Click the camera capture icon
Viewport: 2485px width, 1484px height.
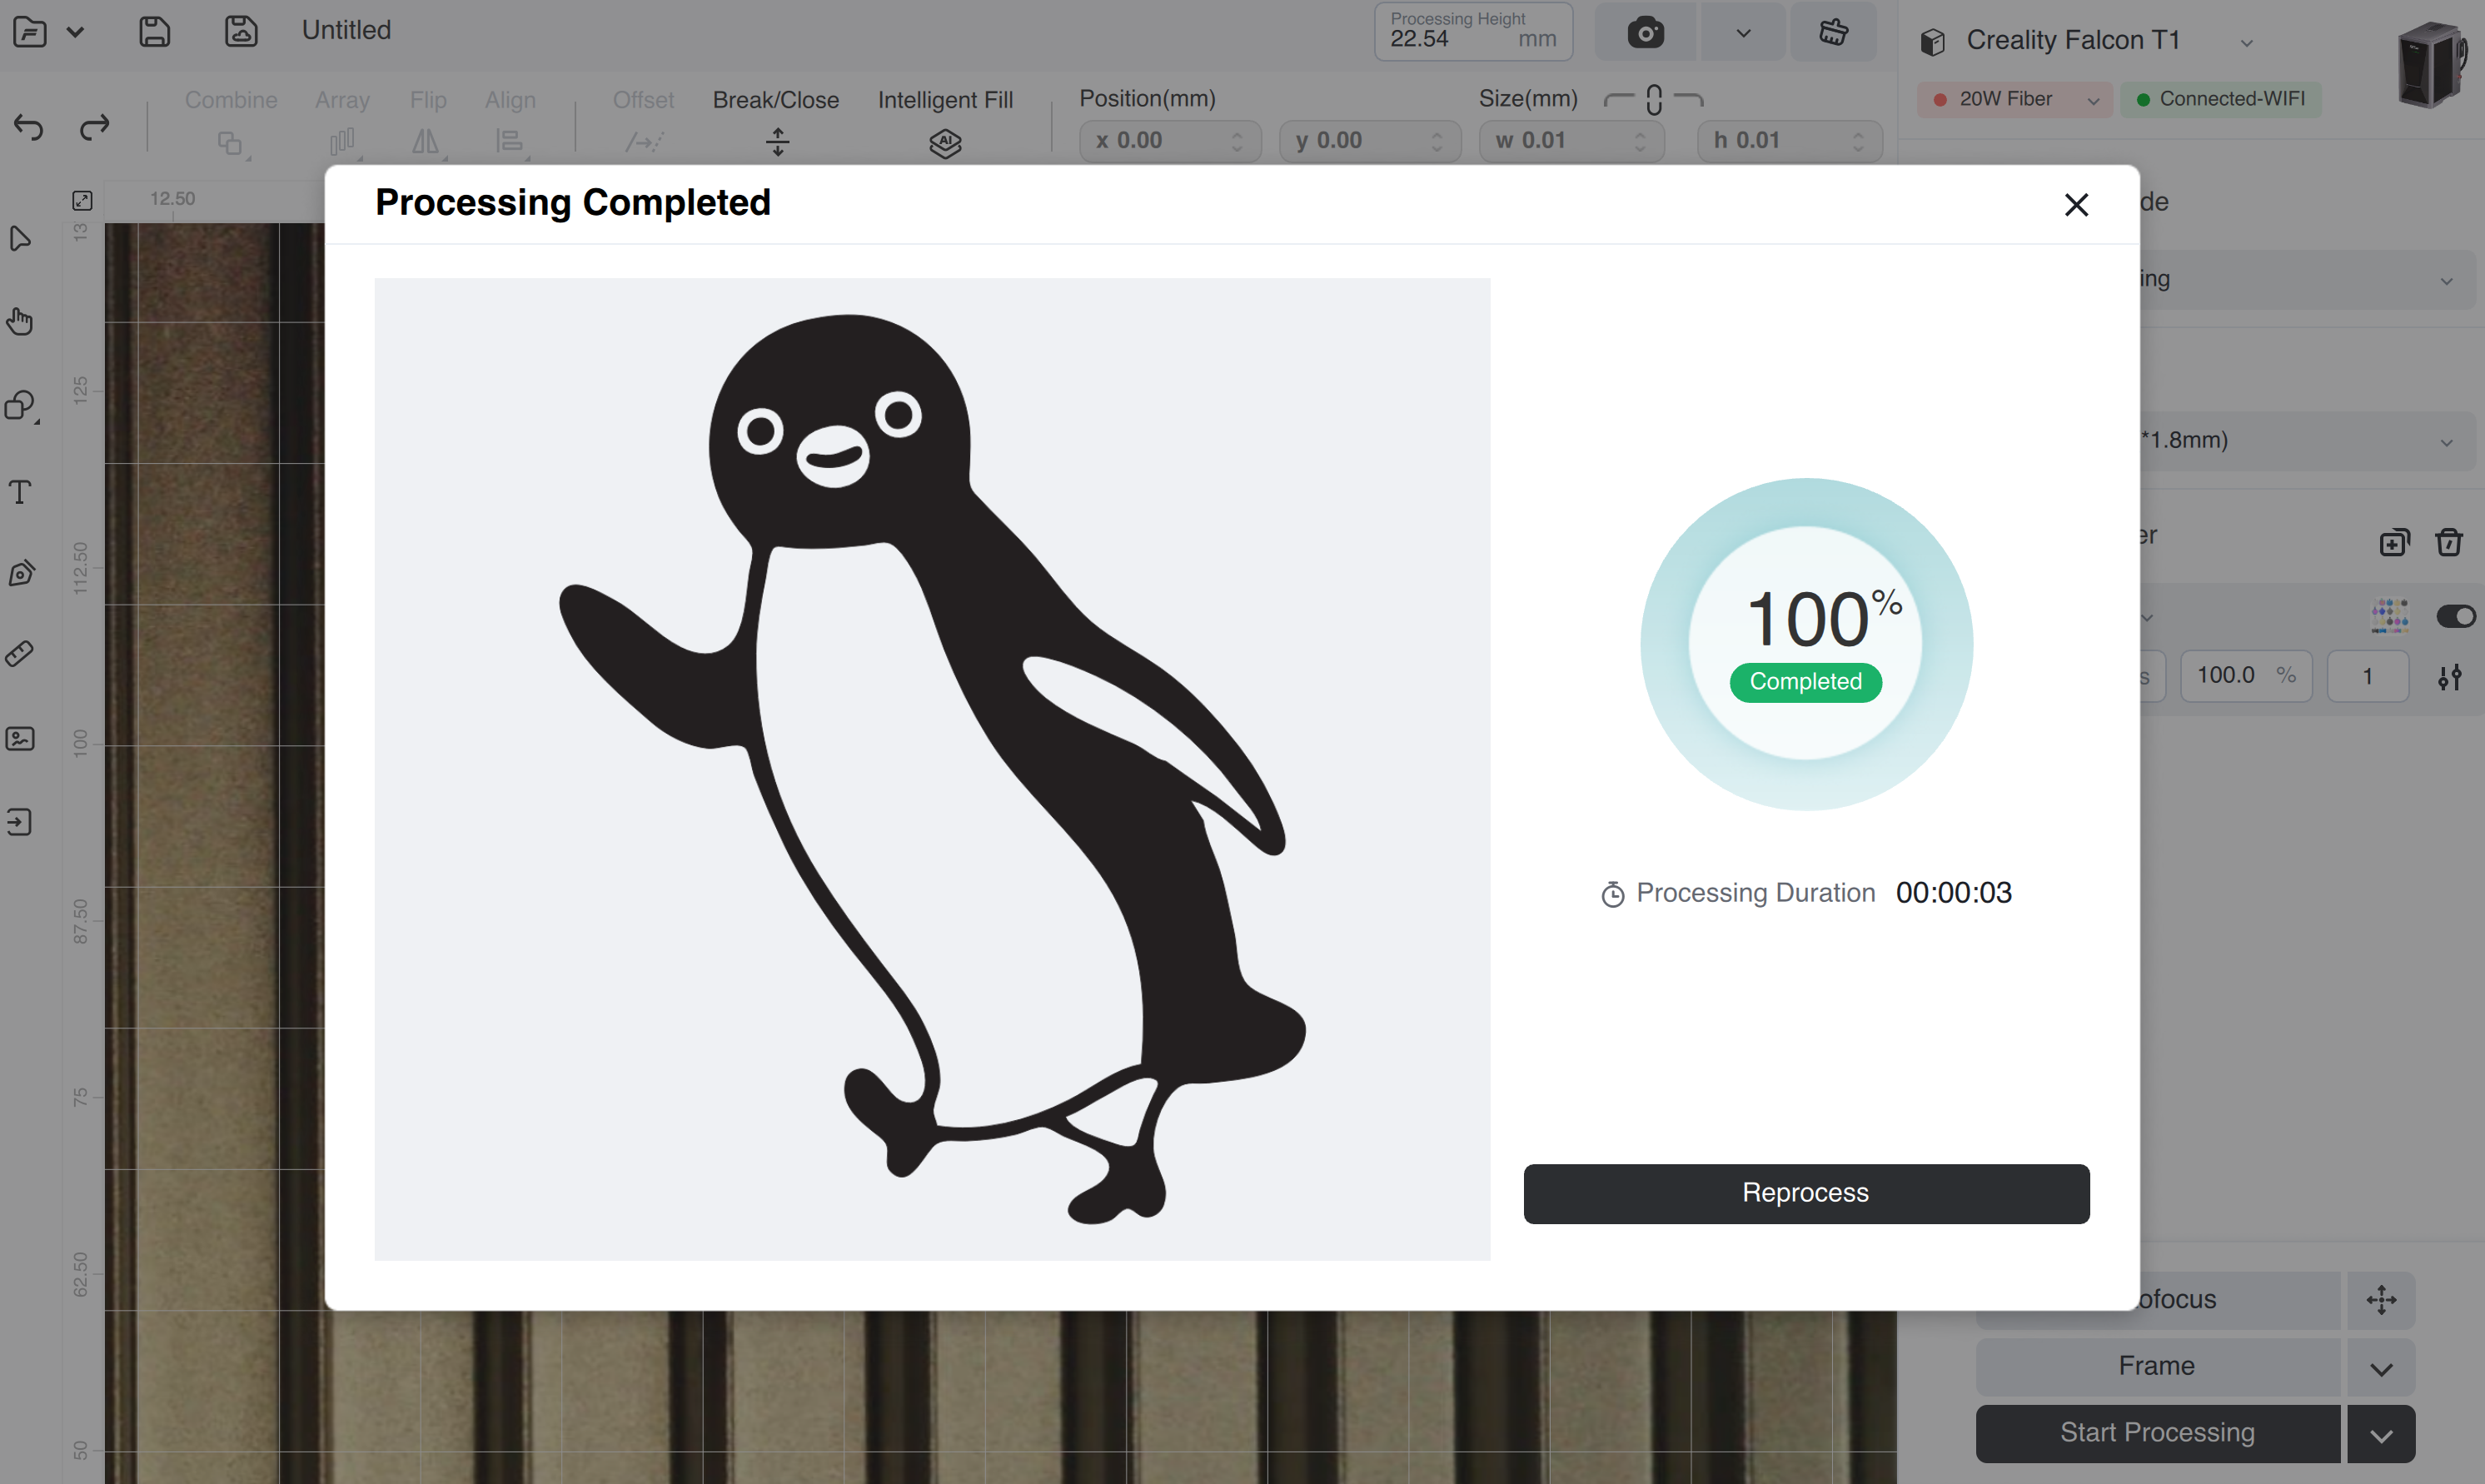coord(1646,33)
